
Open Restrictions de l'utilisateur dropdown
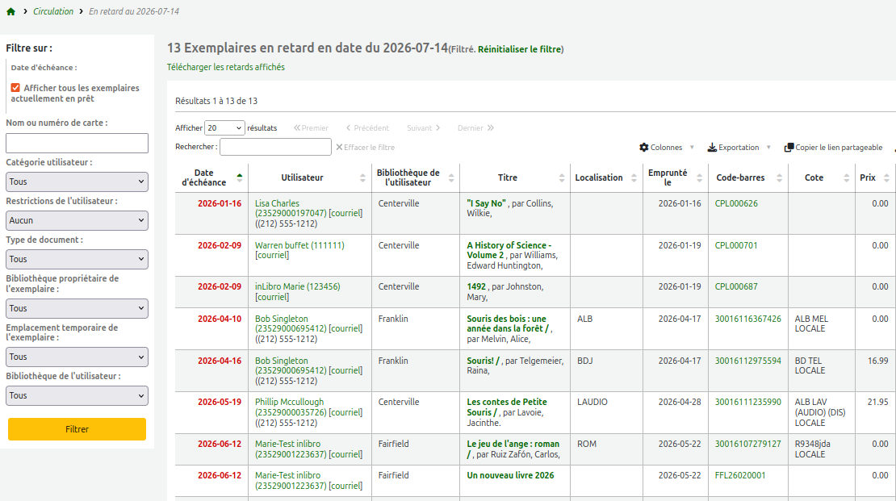[77, 220]
